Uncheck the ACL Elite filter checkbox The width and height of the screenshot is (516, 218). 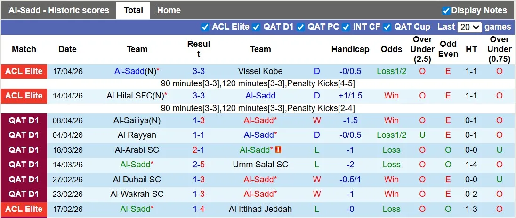(205, 27)
